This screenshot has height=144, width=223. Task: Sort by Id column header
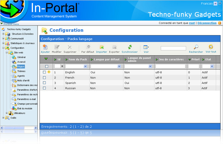click(x=59, y=60)
